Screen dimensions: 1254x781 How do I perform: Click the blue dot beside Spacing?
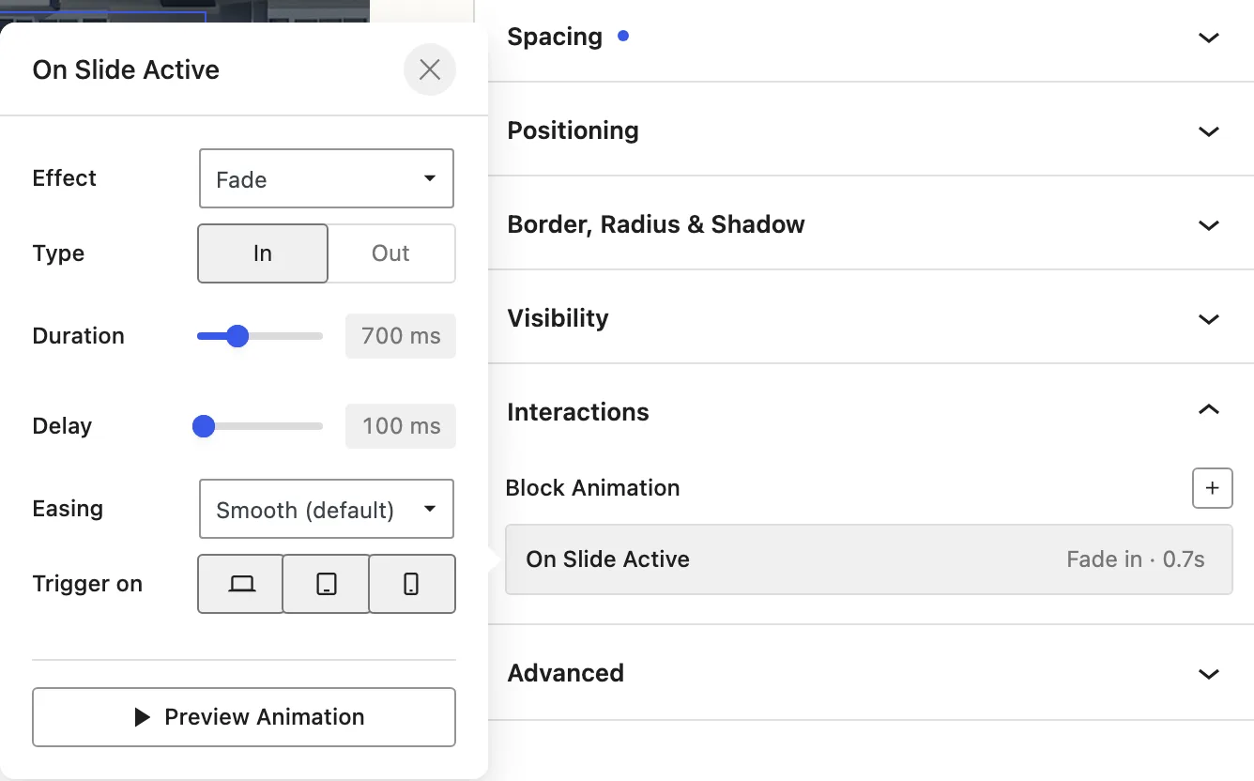623,37
